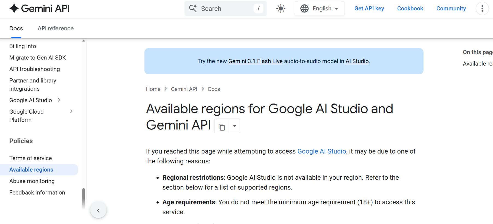
Task: Click the "Policies" sidebar heading
Action: tap(21, 141)
